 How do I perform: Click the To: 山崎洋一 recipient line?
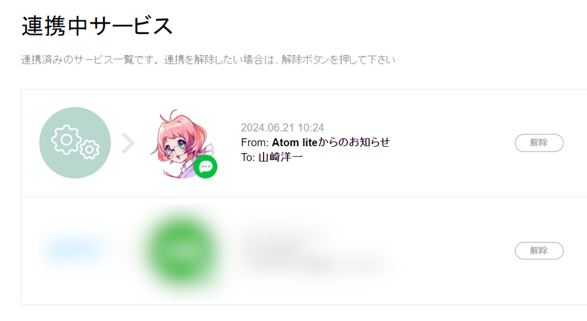pyautogui.click(x=272, y=157)
